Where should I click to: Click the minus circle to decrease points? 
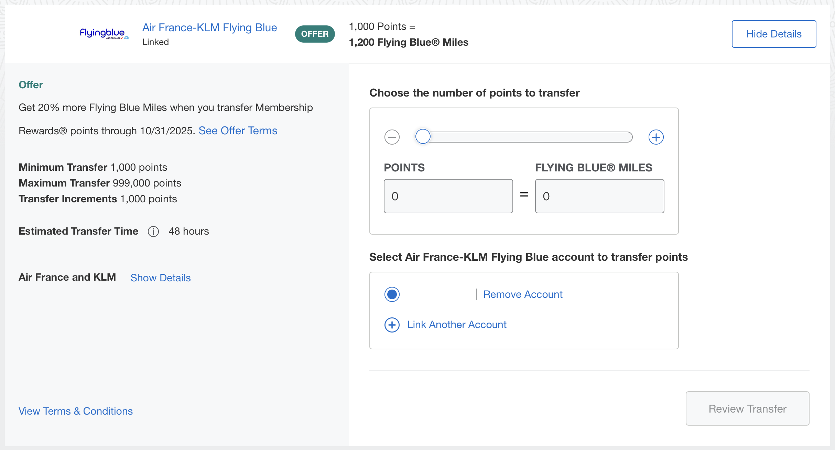392,137
